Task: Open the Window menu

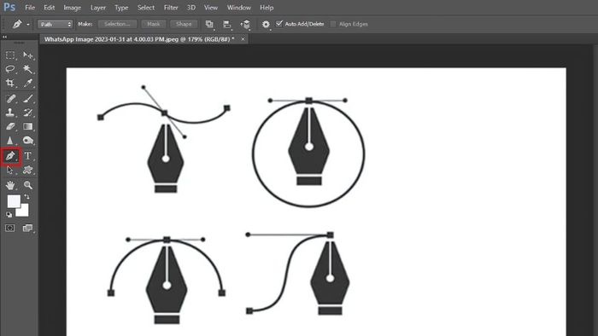Action: tap(239, 7)
